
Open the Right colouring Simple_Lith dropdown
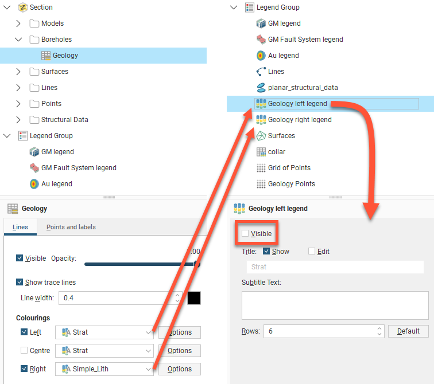[x=104, y=369]
